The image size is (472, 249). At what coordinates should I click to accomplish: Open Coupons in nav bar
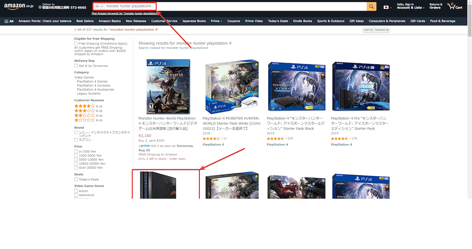[x=234, y=21]
